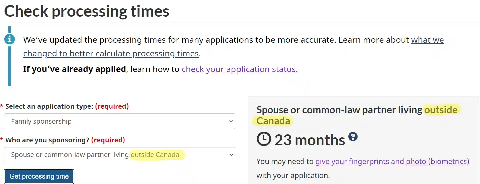
Task: Click '(required)' next to Who are you sponsoring
Action: 108,140
